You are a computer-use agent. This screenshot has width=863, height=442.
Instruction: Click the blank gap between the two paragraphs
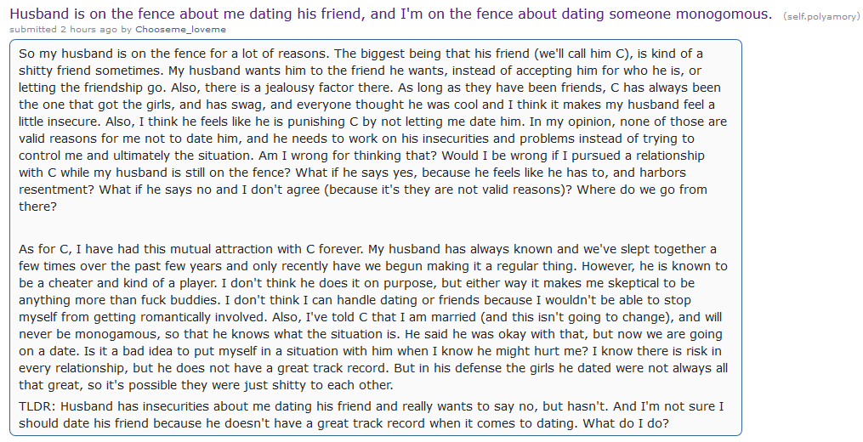[373, 228]
